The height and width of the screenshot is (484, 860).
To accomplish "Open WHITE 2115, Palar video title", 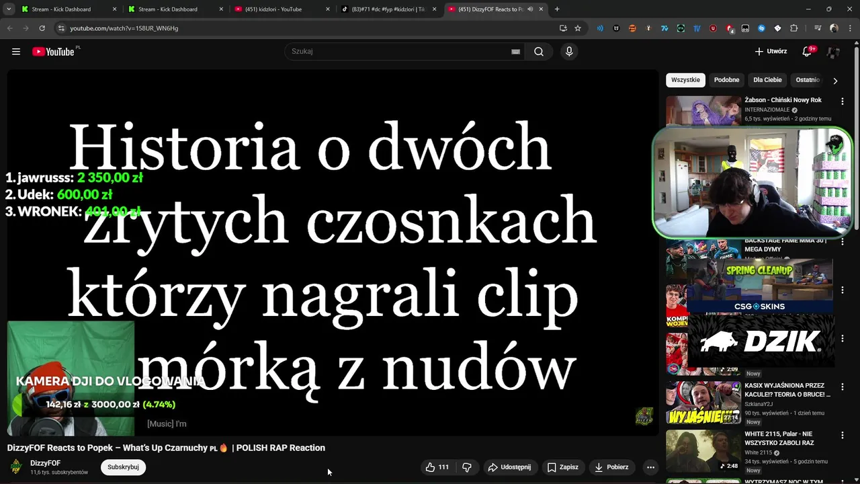I will point(779,438).
